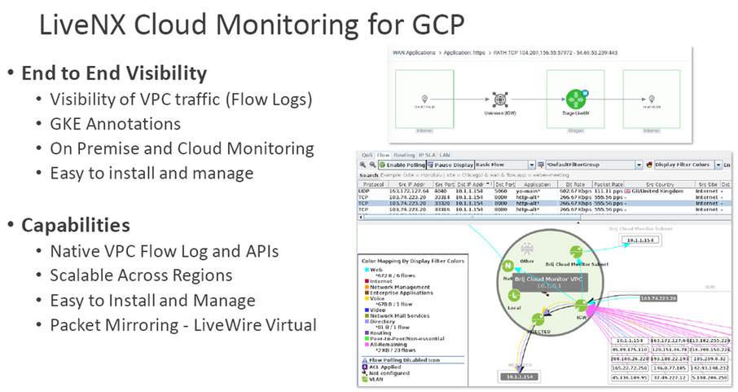Click the display filter colors icon
This screenshot has width=738, height=392.
[649, 165]
